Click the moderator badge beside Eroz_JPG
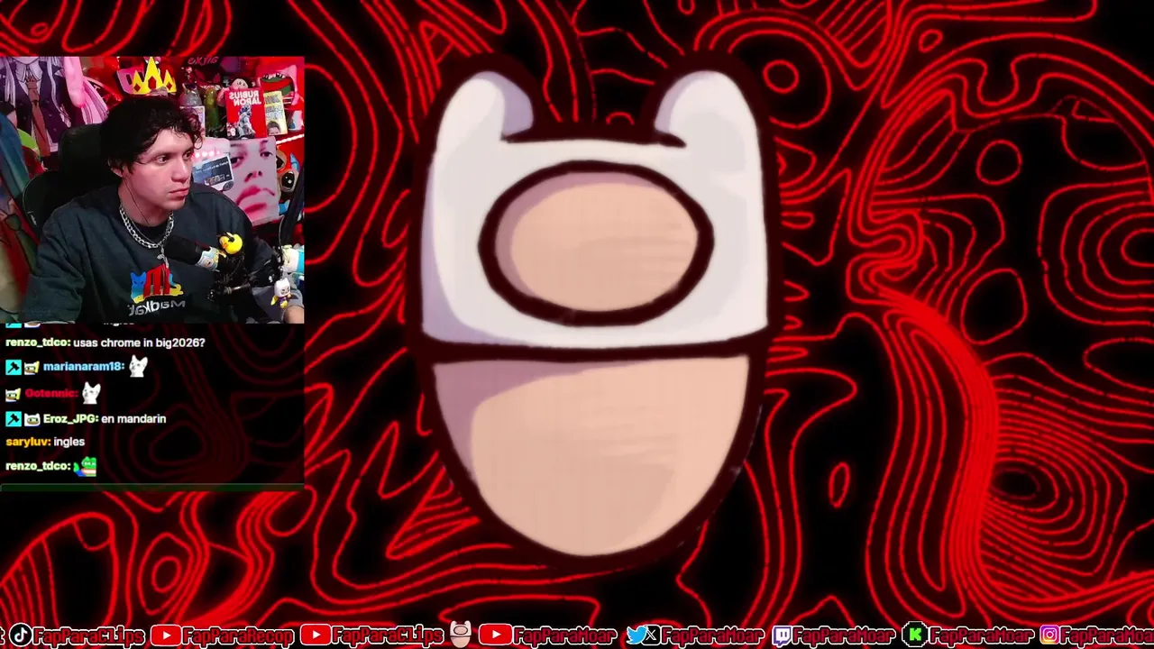1154x649 pixels. [13, 419]
